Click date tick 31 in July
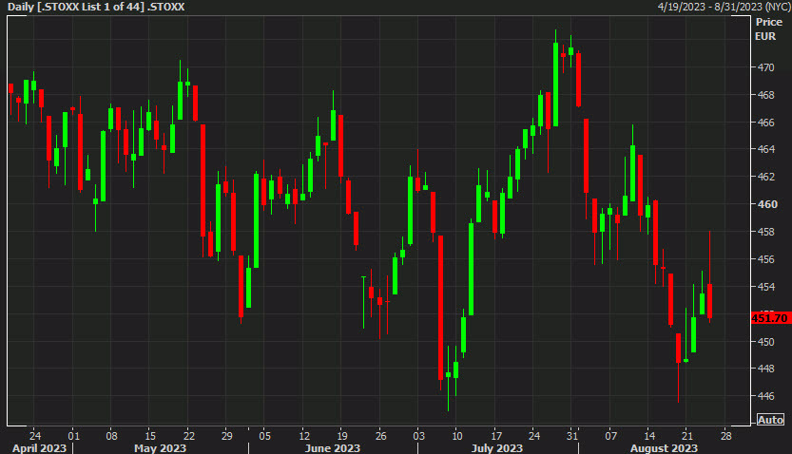 571,436
